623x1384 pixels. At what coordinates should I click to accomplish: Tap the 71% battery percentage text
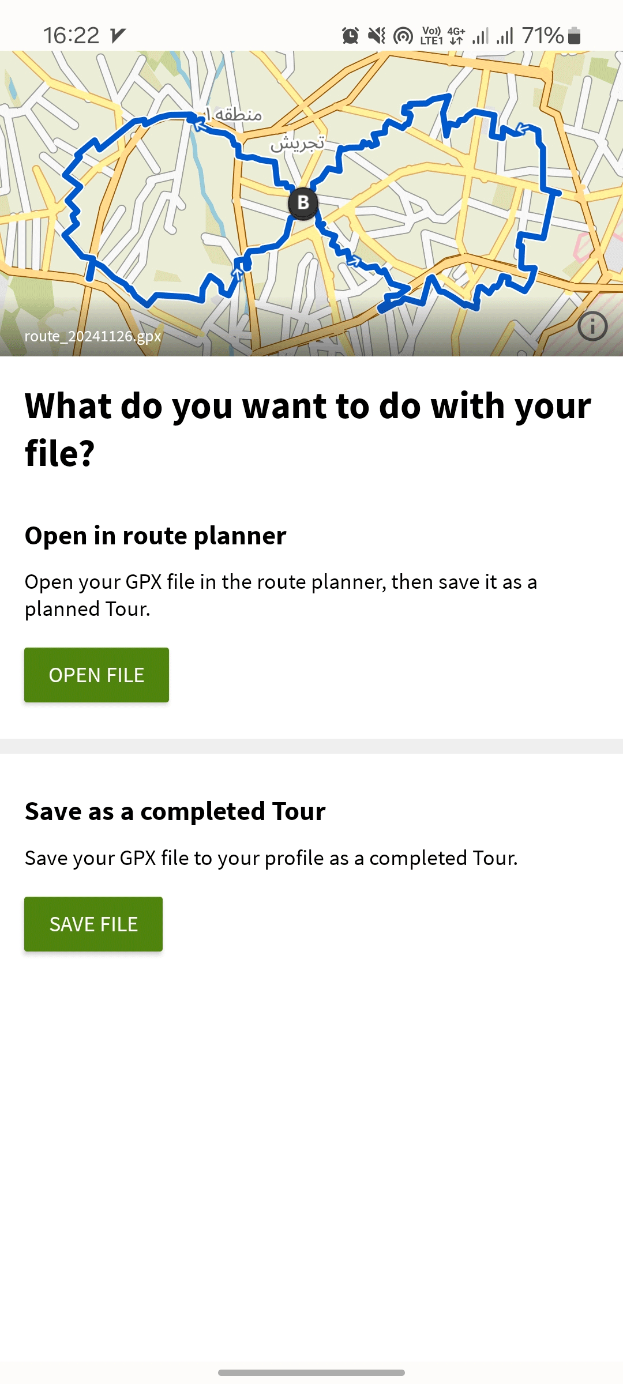(543, 36)
